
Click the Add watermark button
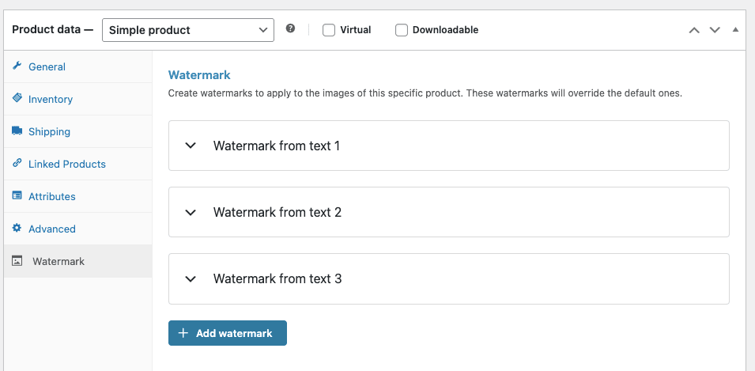pyautogui.click(x=227, y=333)
